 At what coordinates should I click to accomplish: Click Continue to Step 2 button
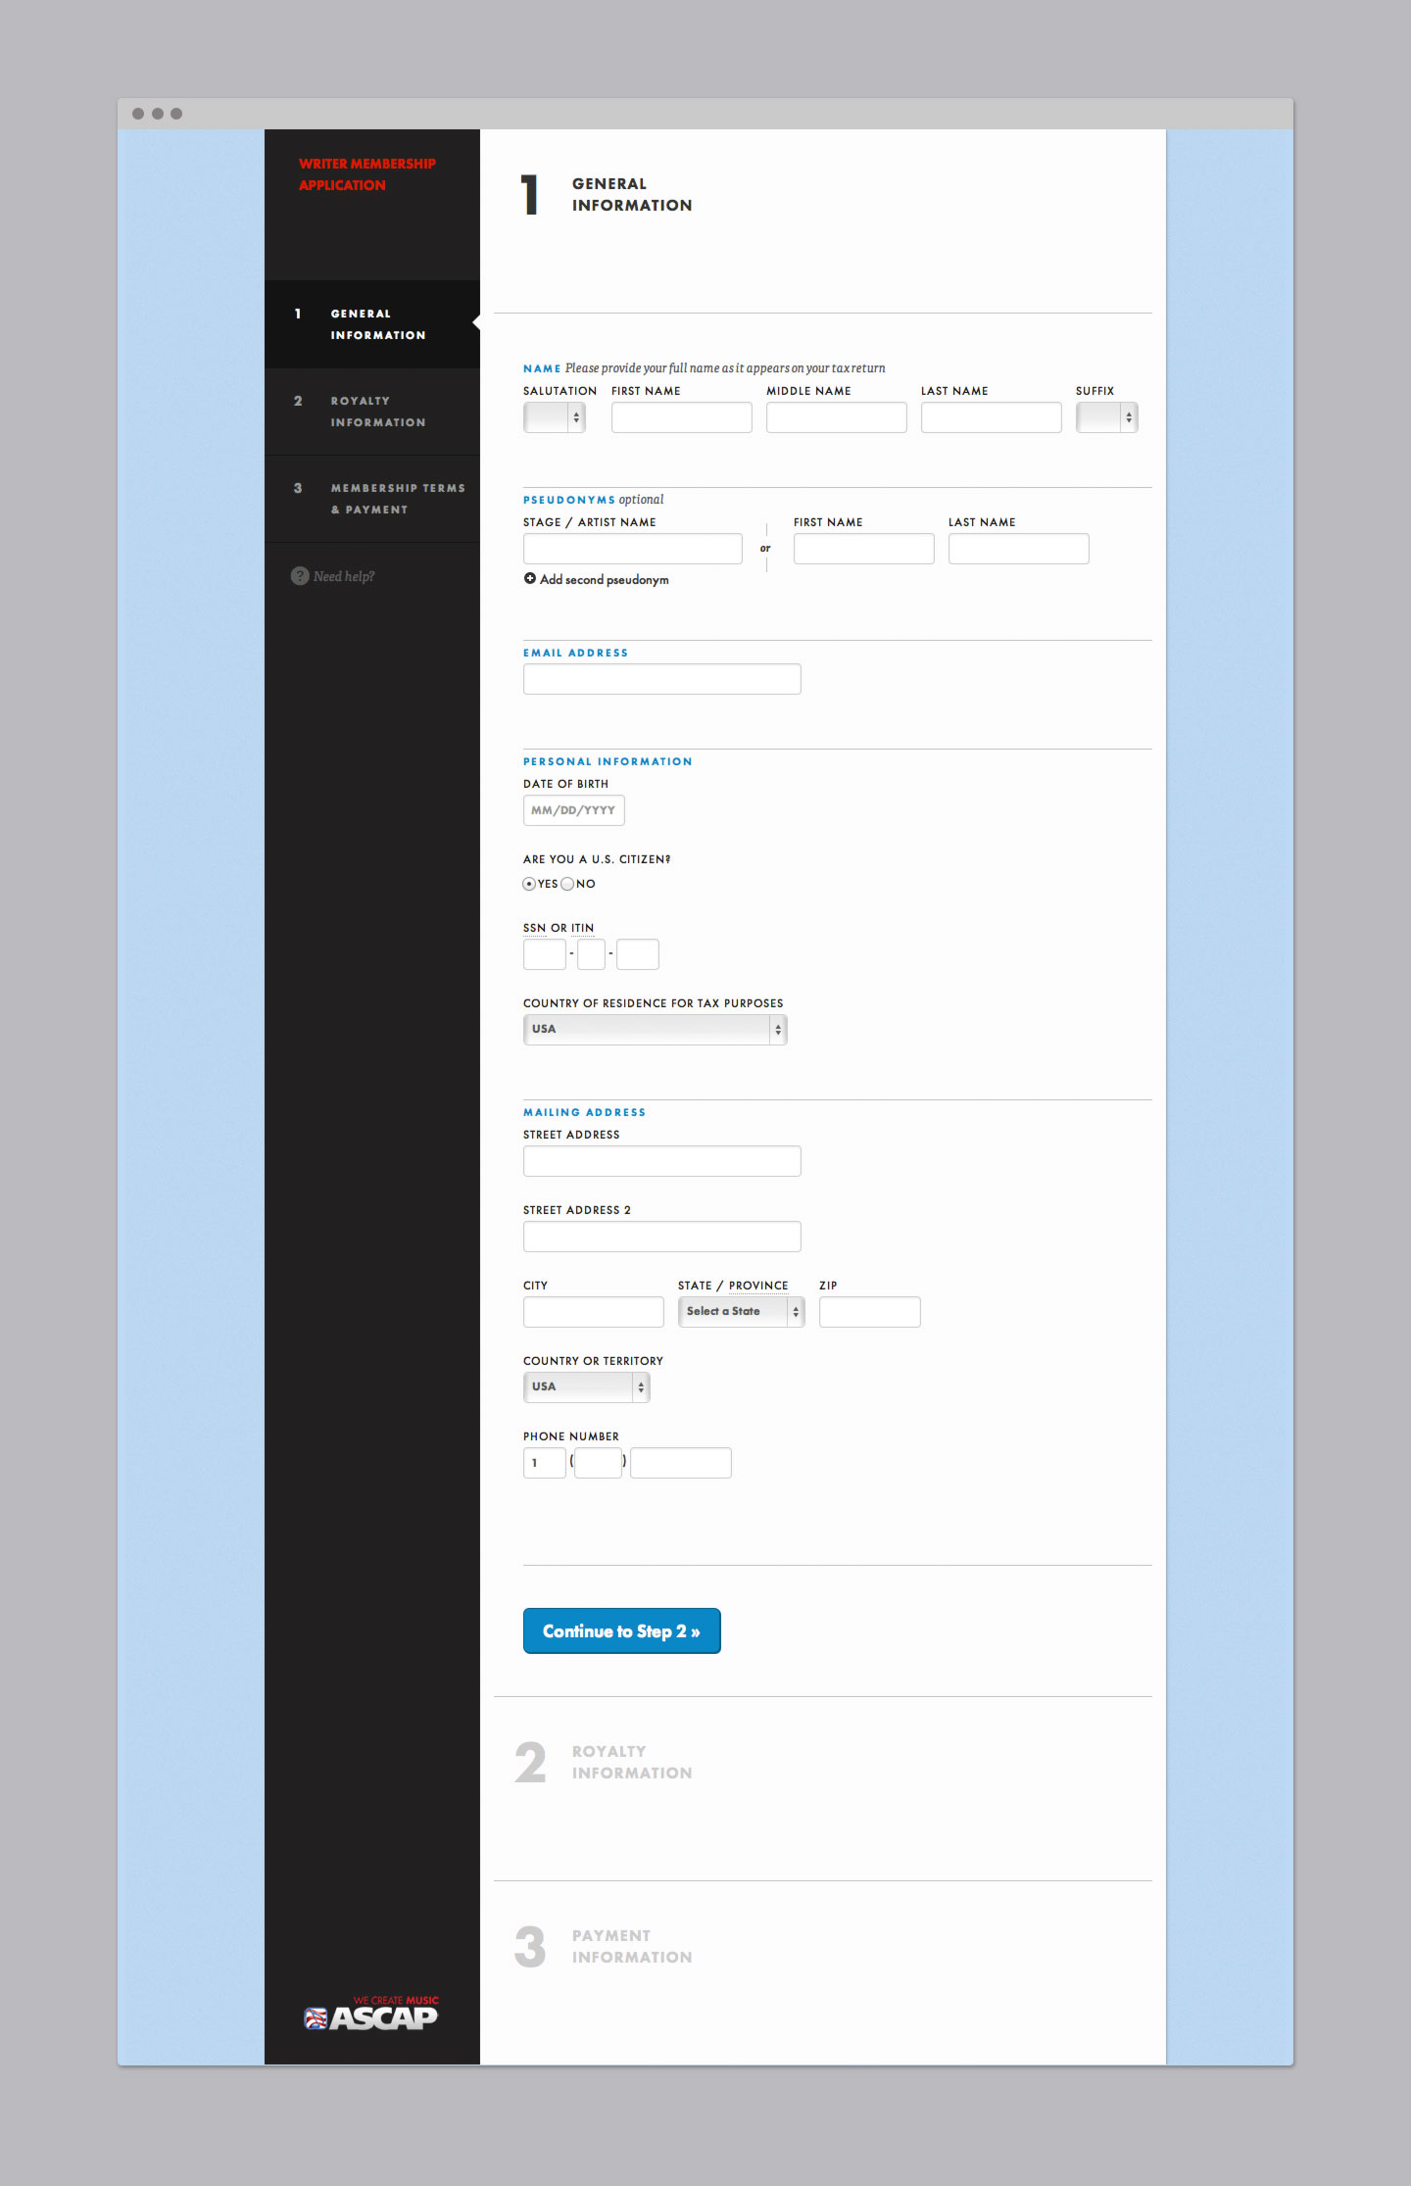pyautogui.click(x=621, y=1630)
